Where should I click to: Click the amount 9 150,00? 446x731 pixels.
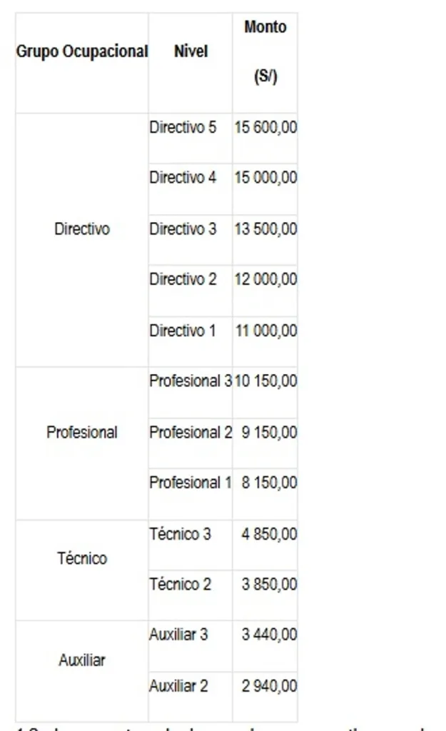265,443
